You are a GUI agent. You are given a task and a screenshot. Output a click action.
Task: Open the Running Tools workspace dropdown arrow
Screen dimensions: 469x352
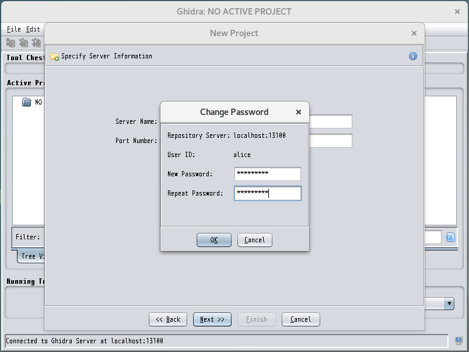(x=449, y=304)
